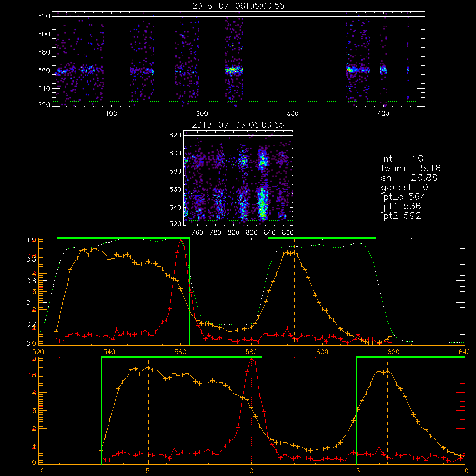The image size is (476, 476).
Task: Click y-axis label 540 on top plot
Action: tap(44, 89)
